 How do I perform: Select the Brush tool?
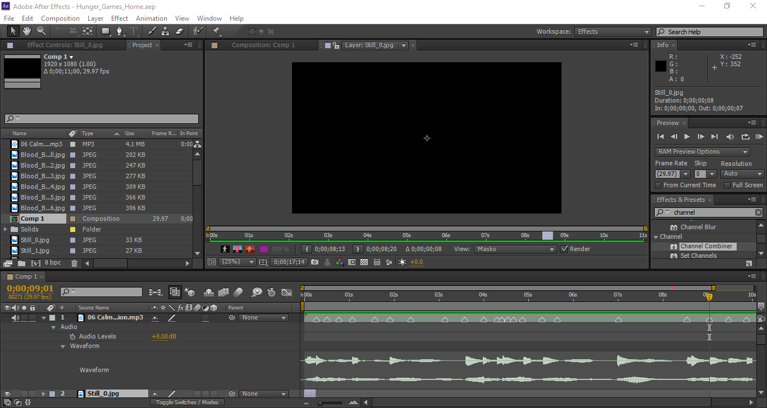(152, 31)
